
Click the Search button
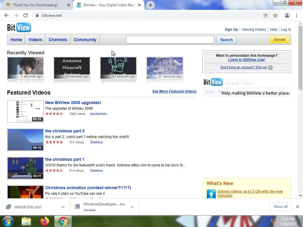(x=226, y=40)
